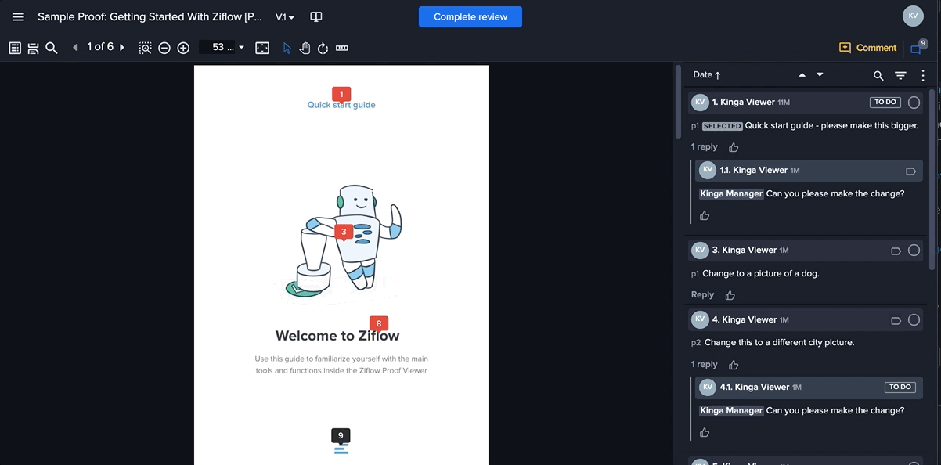Click the rotate page icon

pos(323,48)
